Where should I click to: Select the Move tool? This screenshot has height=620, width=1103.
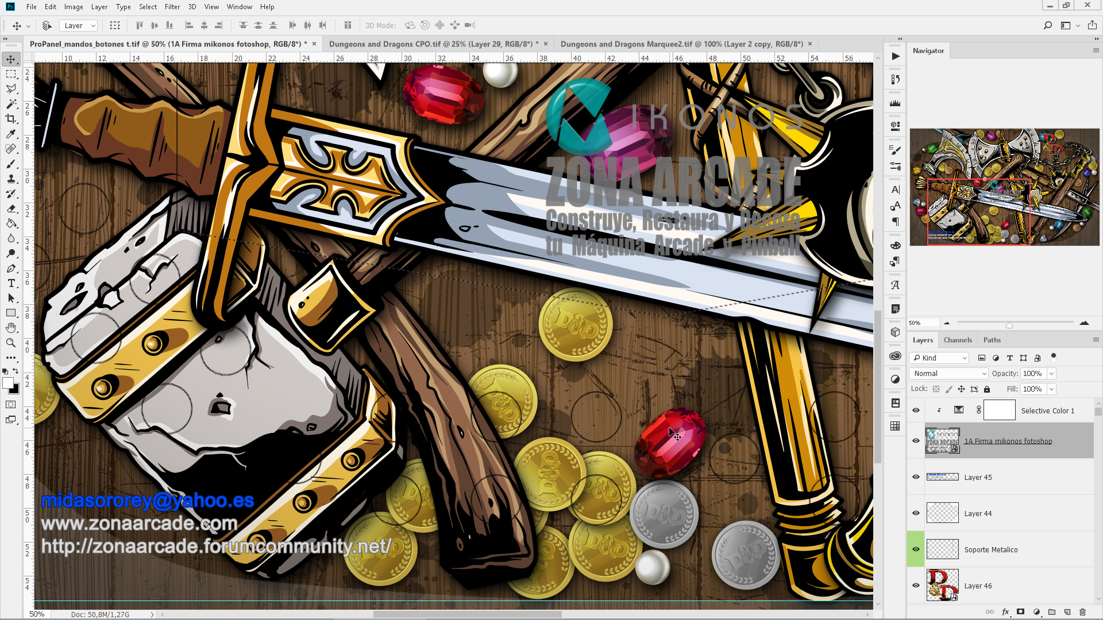tap(11, 59)
